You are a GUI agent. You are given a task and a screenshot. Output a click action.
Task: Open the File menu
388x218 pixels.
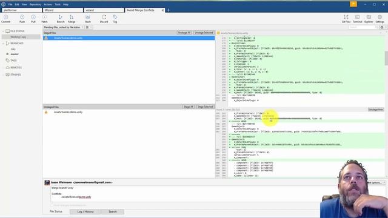tap(10, 4)
